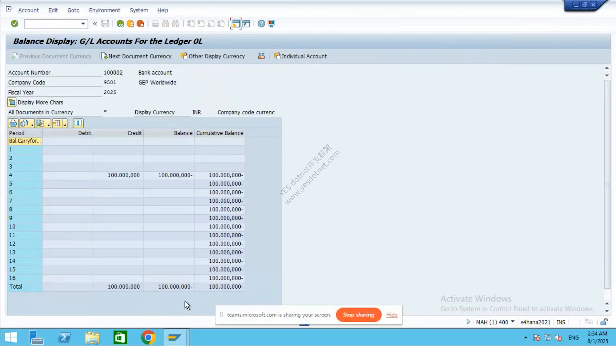Click the standard toolbar Print icon
Image resolution: width=616 pixels, height=346 pixels.
click(x=156, y=24)
